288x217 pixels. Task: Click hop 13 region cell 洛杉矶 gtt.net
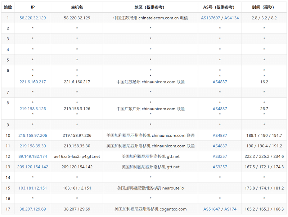point(150,167)
